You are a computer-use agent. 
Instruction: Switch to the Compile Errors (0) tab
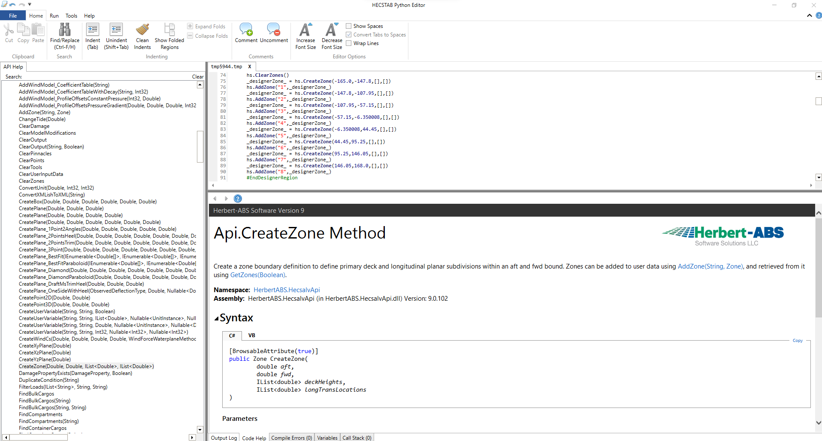[292, 438]
